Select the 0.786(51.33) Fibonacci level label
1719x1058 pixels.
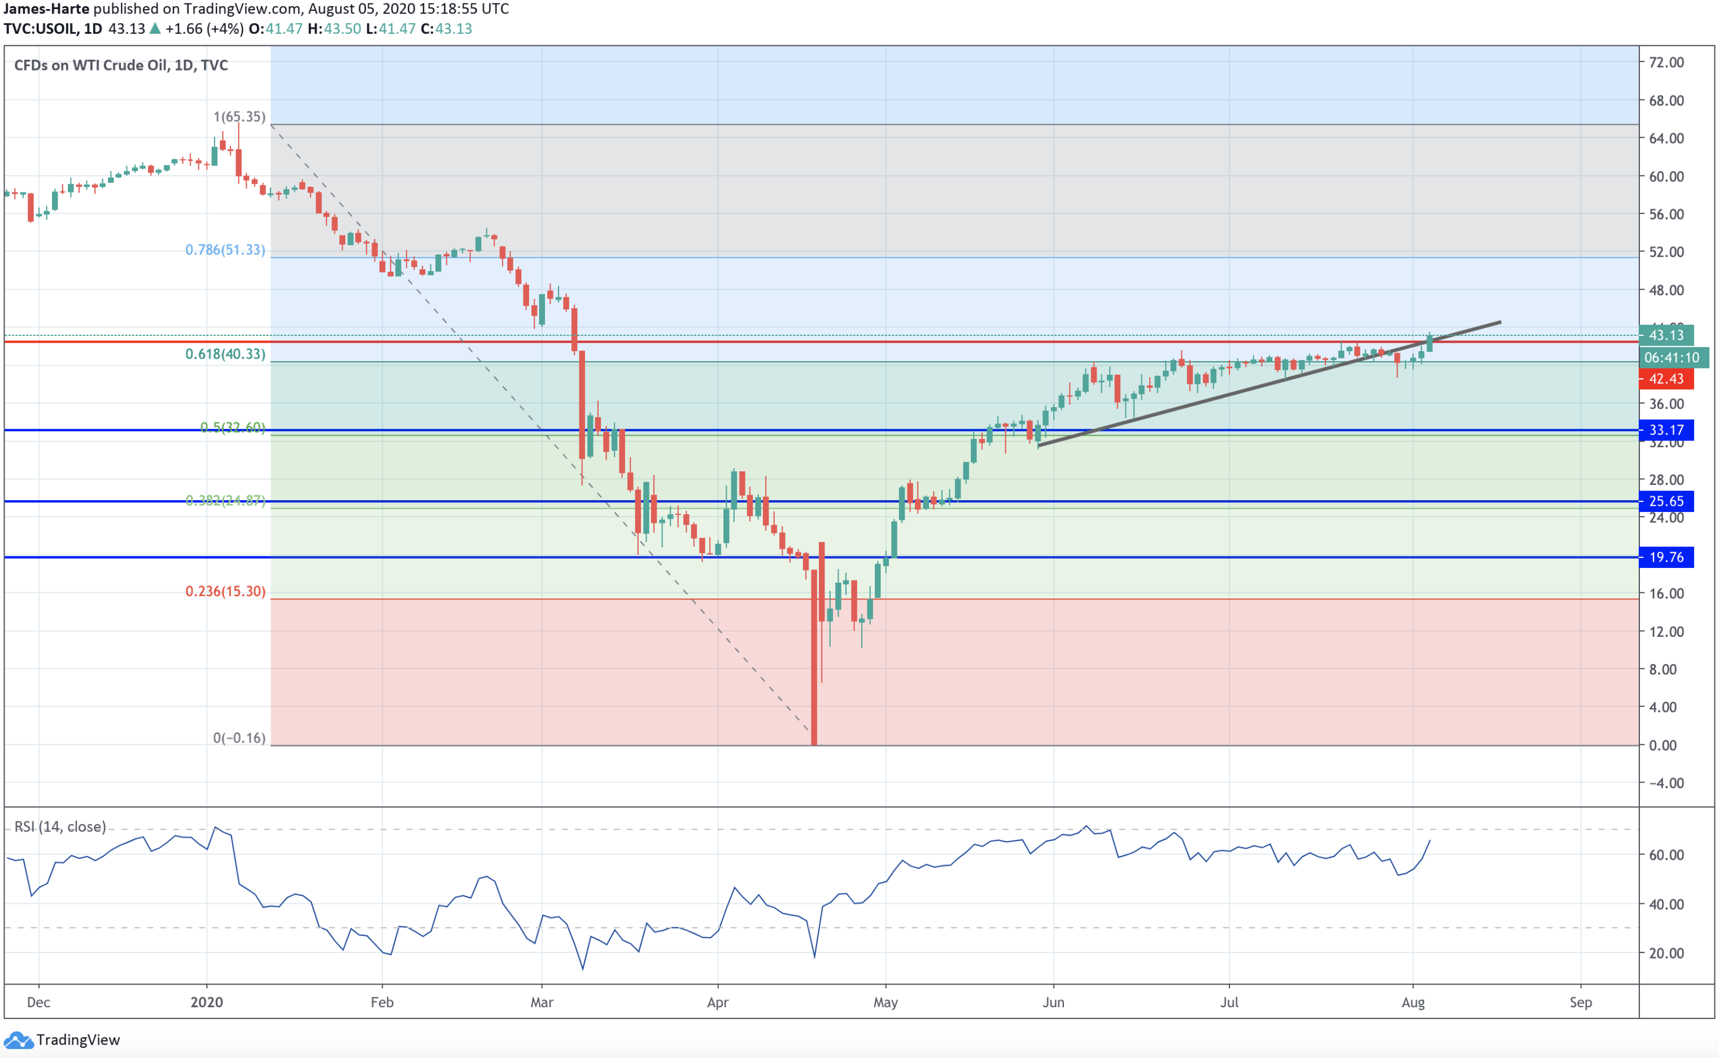click(x=225, y=250)
